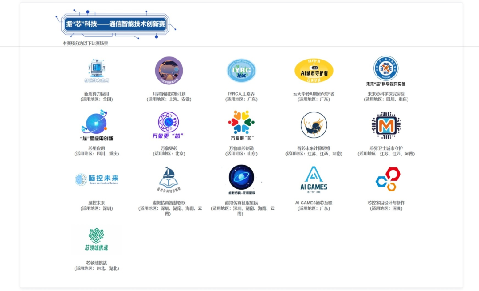Screen dimensions: 479x291
Task: Click the 万物联芯创造 title text
Action: tap(241, 148)
